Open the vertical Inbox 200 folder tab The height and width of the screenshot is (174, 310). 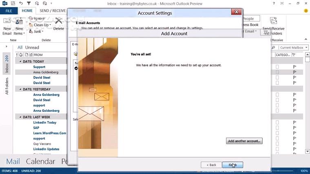pos(7,64)
